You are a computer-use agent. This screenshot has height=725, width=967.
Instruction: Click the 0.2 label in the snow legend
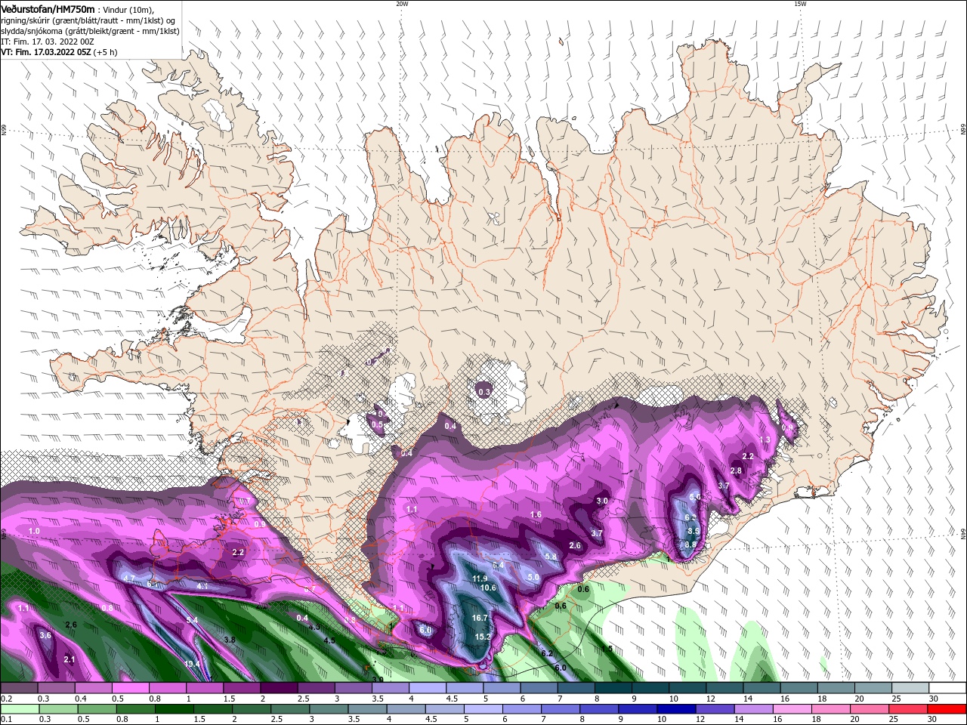click(6, 699)
